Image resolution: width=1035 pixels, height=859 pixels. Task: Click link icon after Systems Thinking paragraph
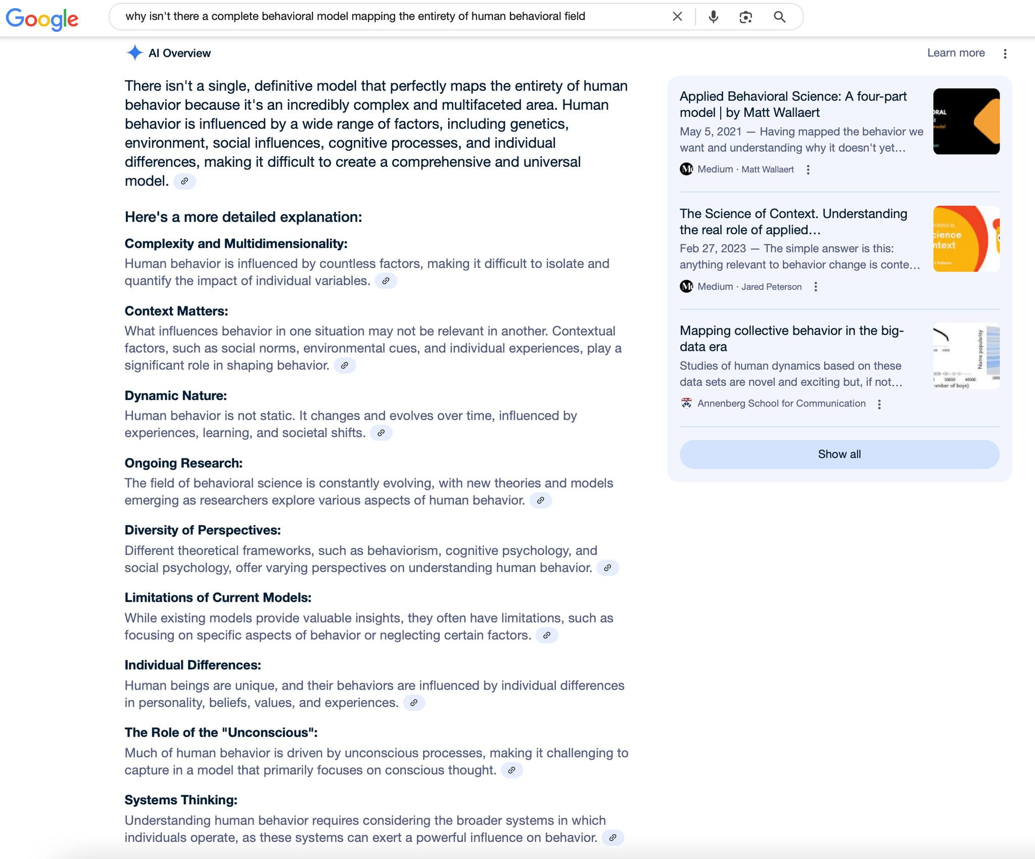tap(613, 838)
